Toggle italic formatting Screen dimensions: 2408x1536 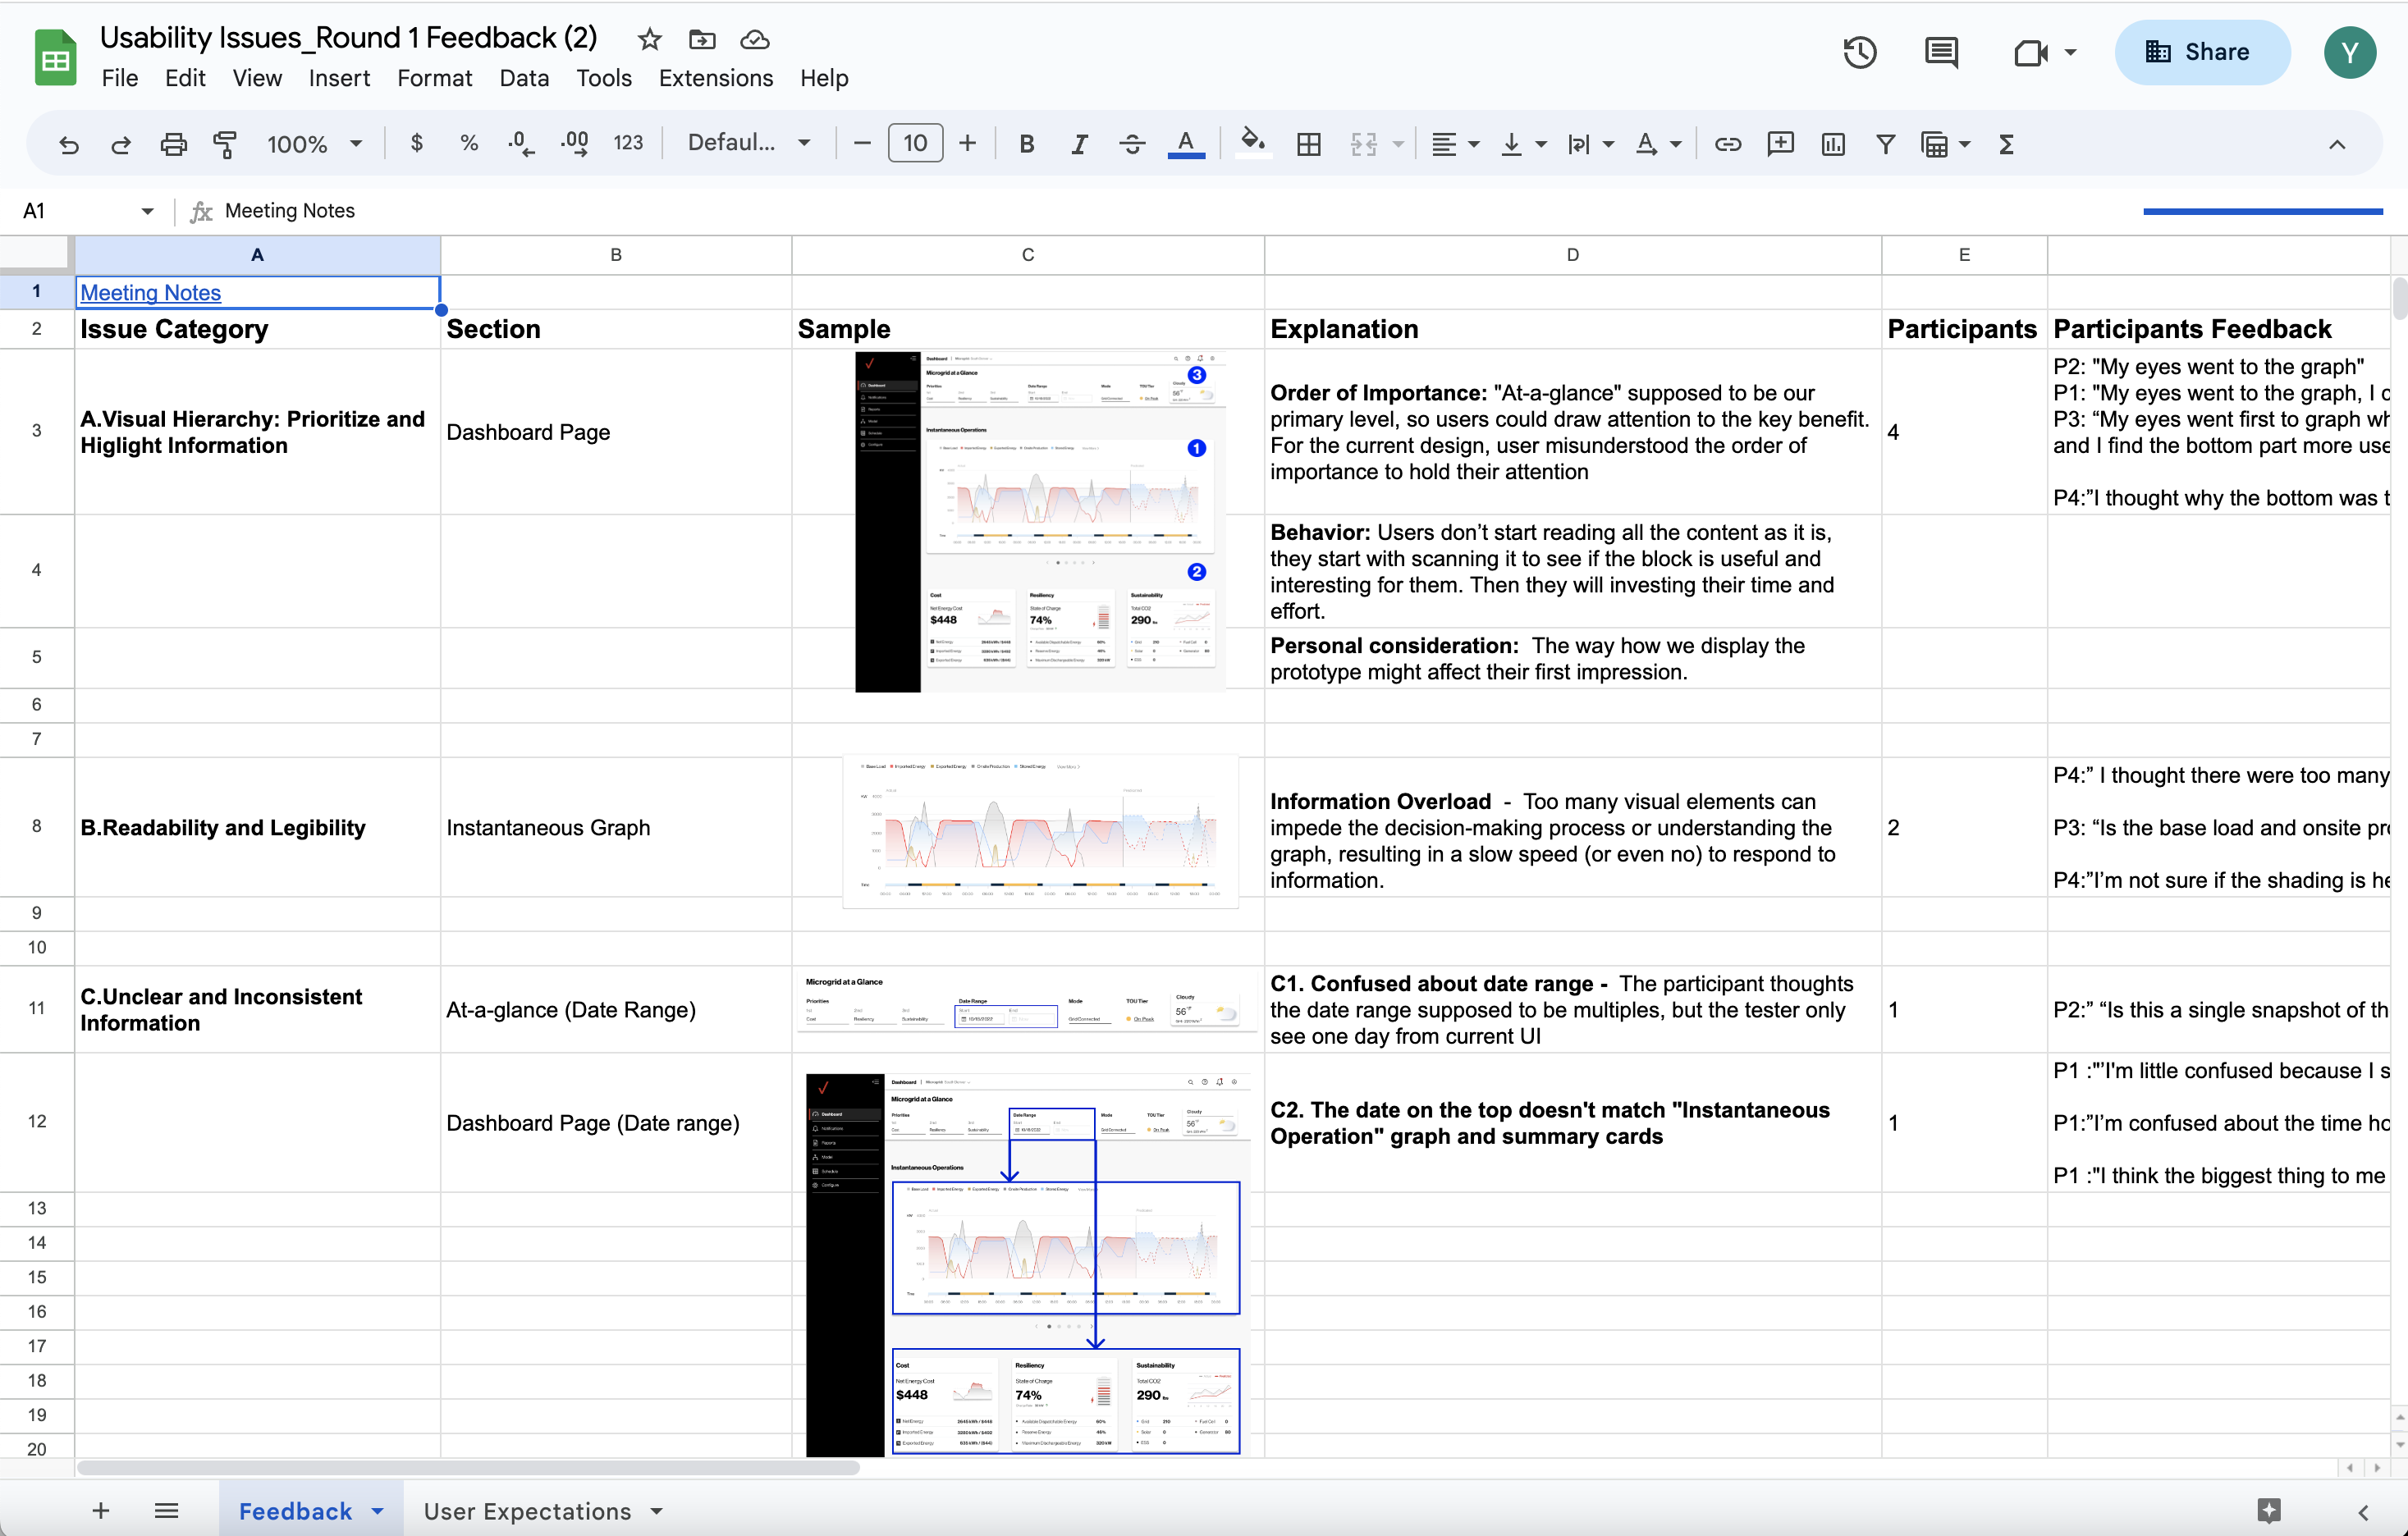(x=1079, y=144)
